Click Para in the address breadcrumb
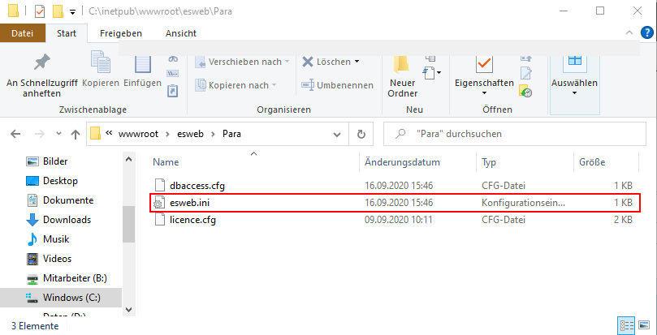This screenshot has height=335, width=657. click(x=231, y=134)
